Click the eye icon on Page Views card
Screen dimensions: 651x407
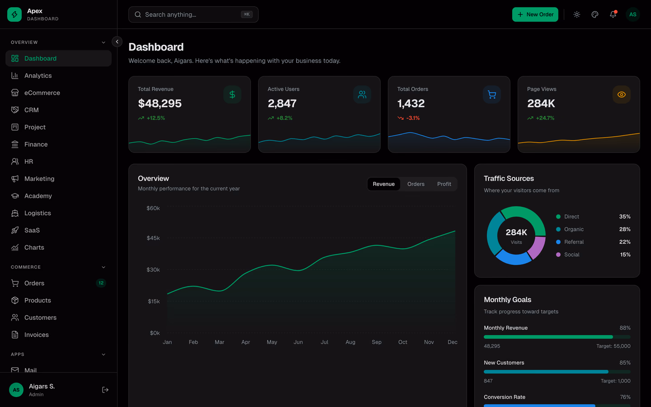point(622,95)
